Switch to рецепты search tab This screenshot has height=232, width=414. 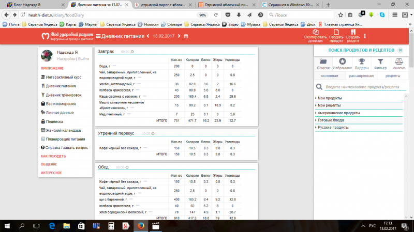click(392, 75)
